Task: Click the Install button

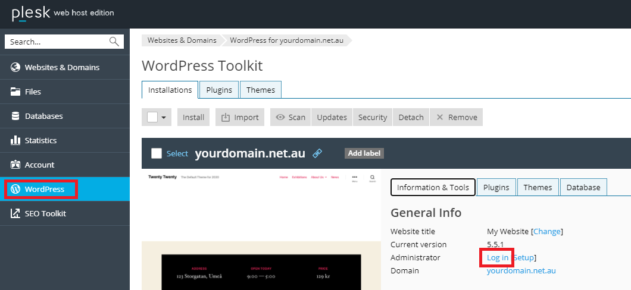Action: click(x=193, y=117)
